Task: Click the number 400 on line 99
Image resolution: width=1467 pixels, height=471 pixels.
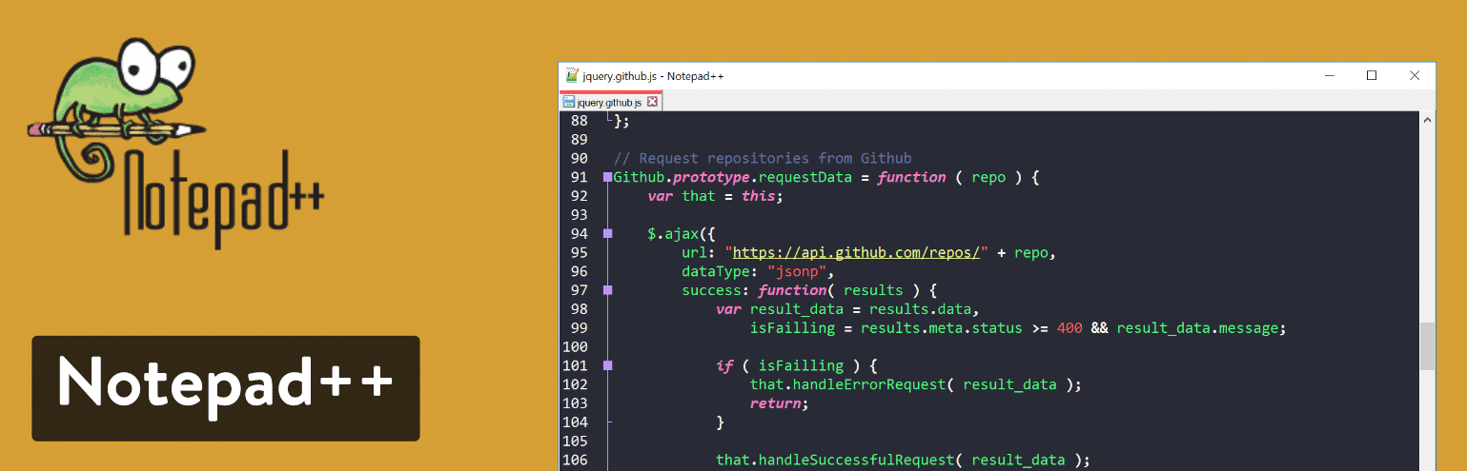Action: click(x=1069, y=328)
